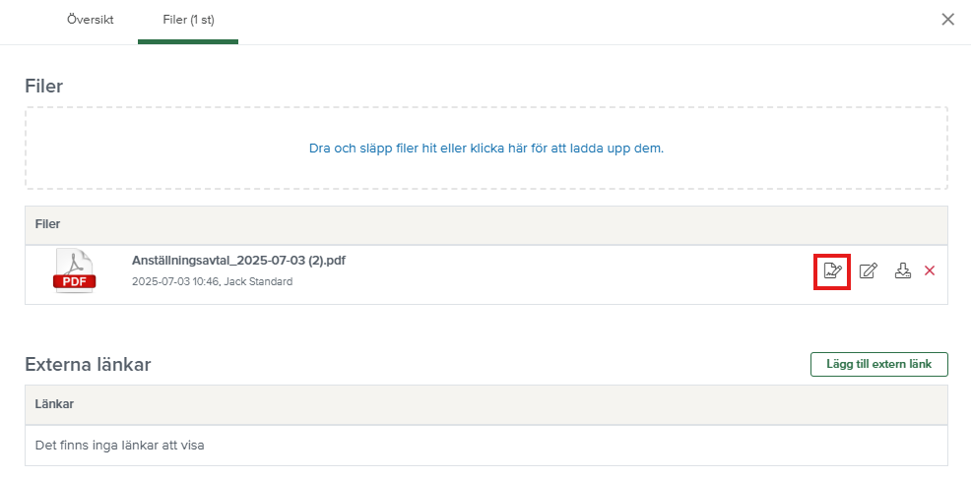Delete the file with the red X
This screenshot has width=971, height=478.
[x=929, y=270]
